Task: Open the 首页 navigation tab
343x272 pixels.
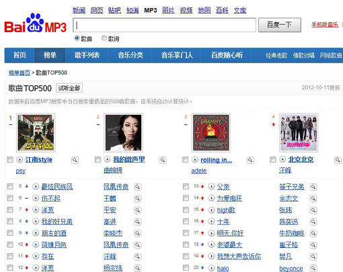Action: [20, 55]
